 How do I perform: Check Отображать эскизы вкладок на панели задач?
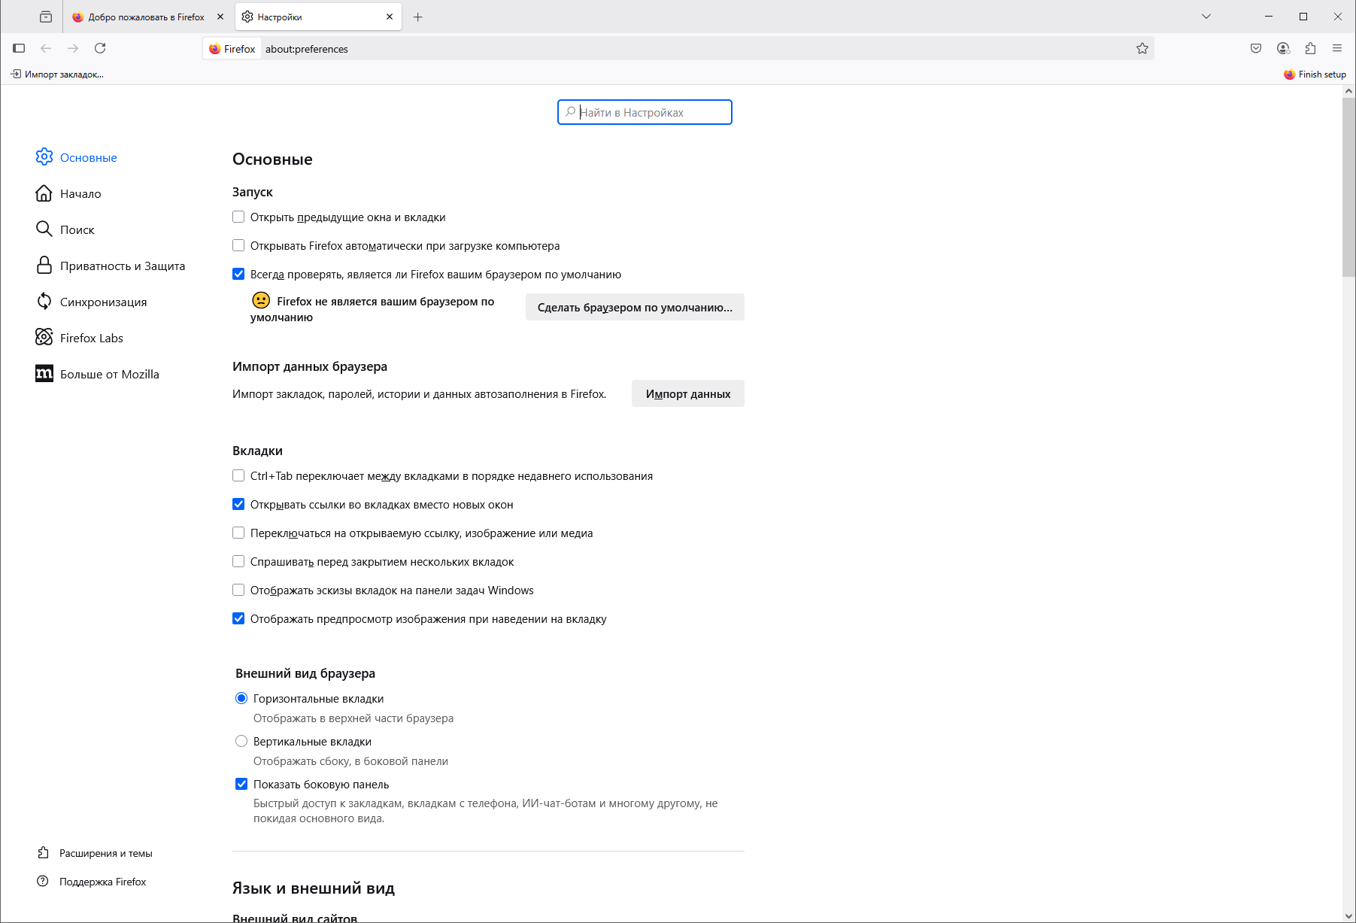point(238,590)
